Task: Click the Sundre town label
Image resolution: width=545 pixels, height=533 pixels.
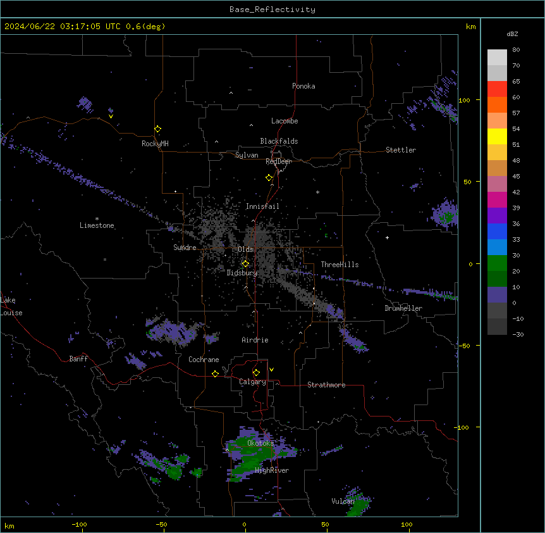Action: point(185,248)
